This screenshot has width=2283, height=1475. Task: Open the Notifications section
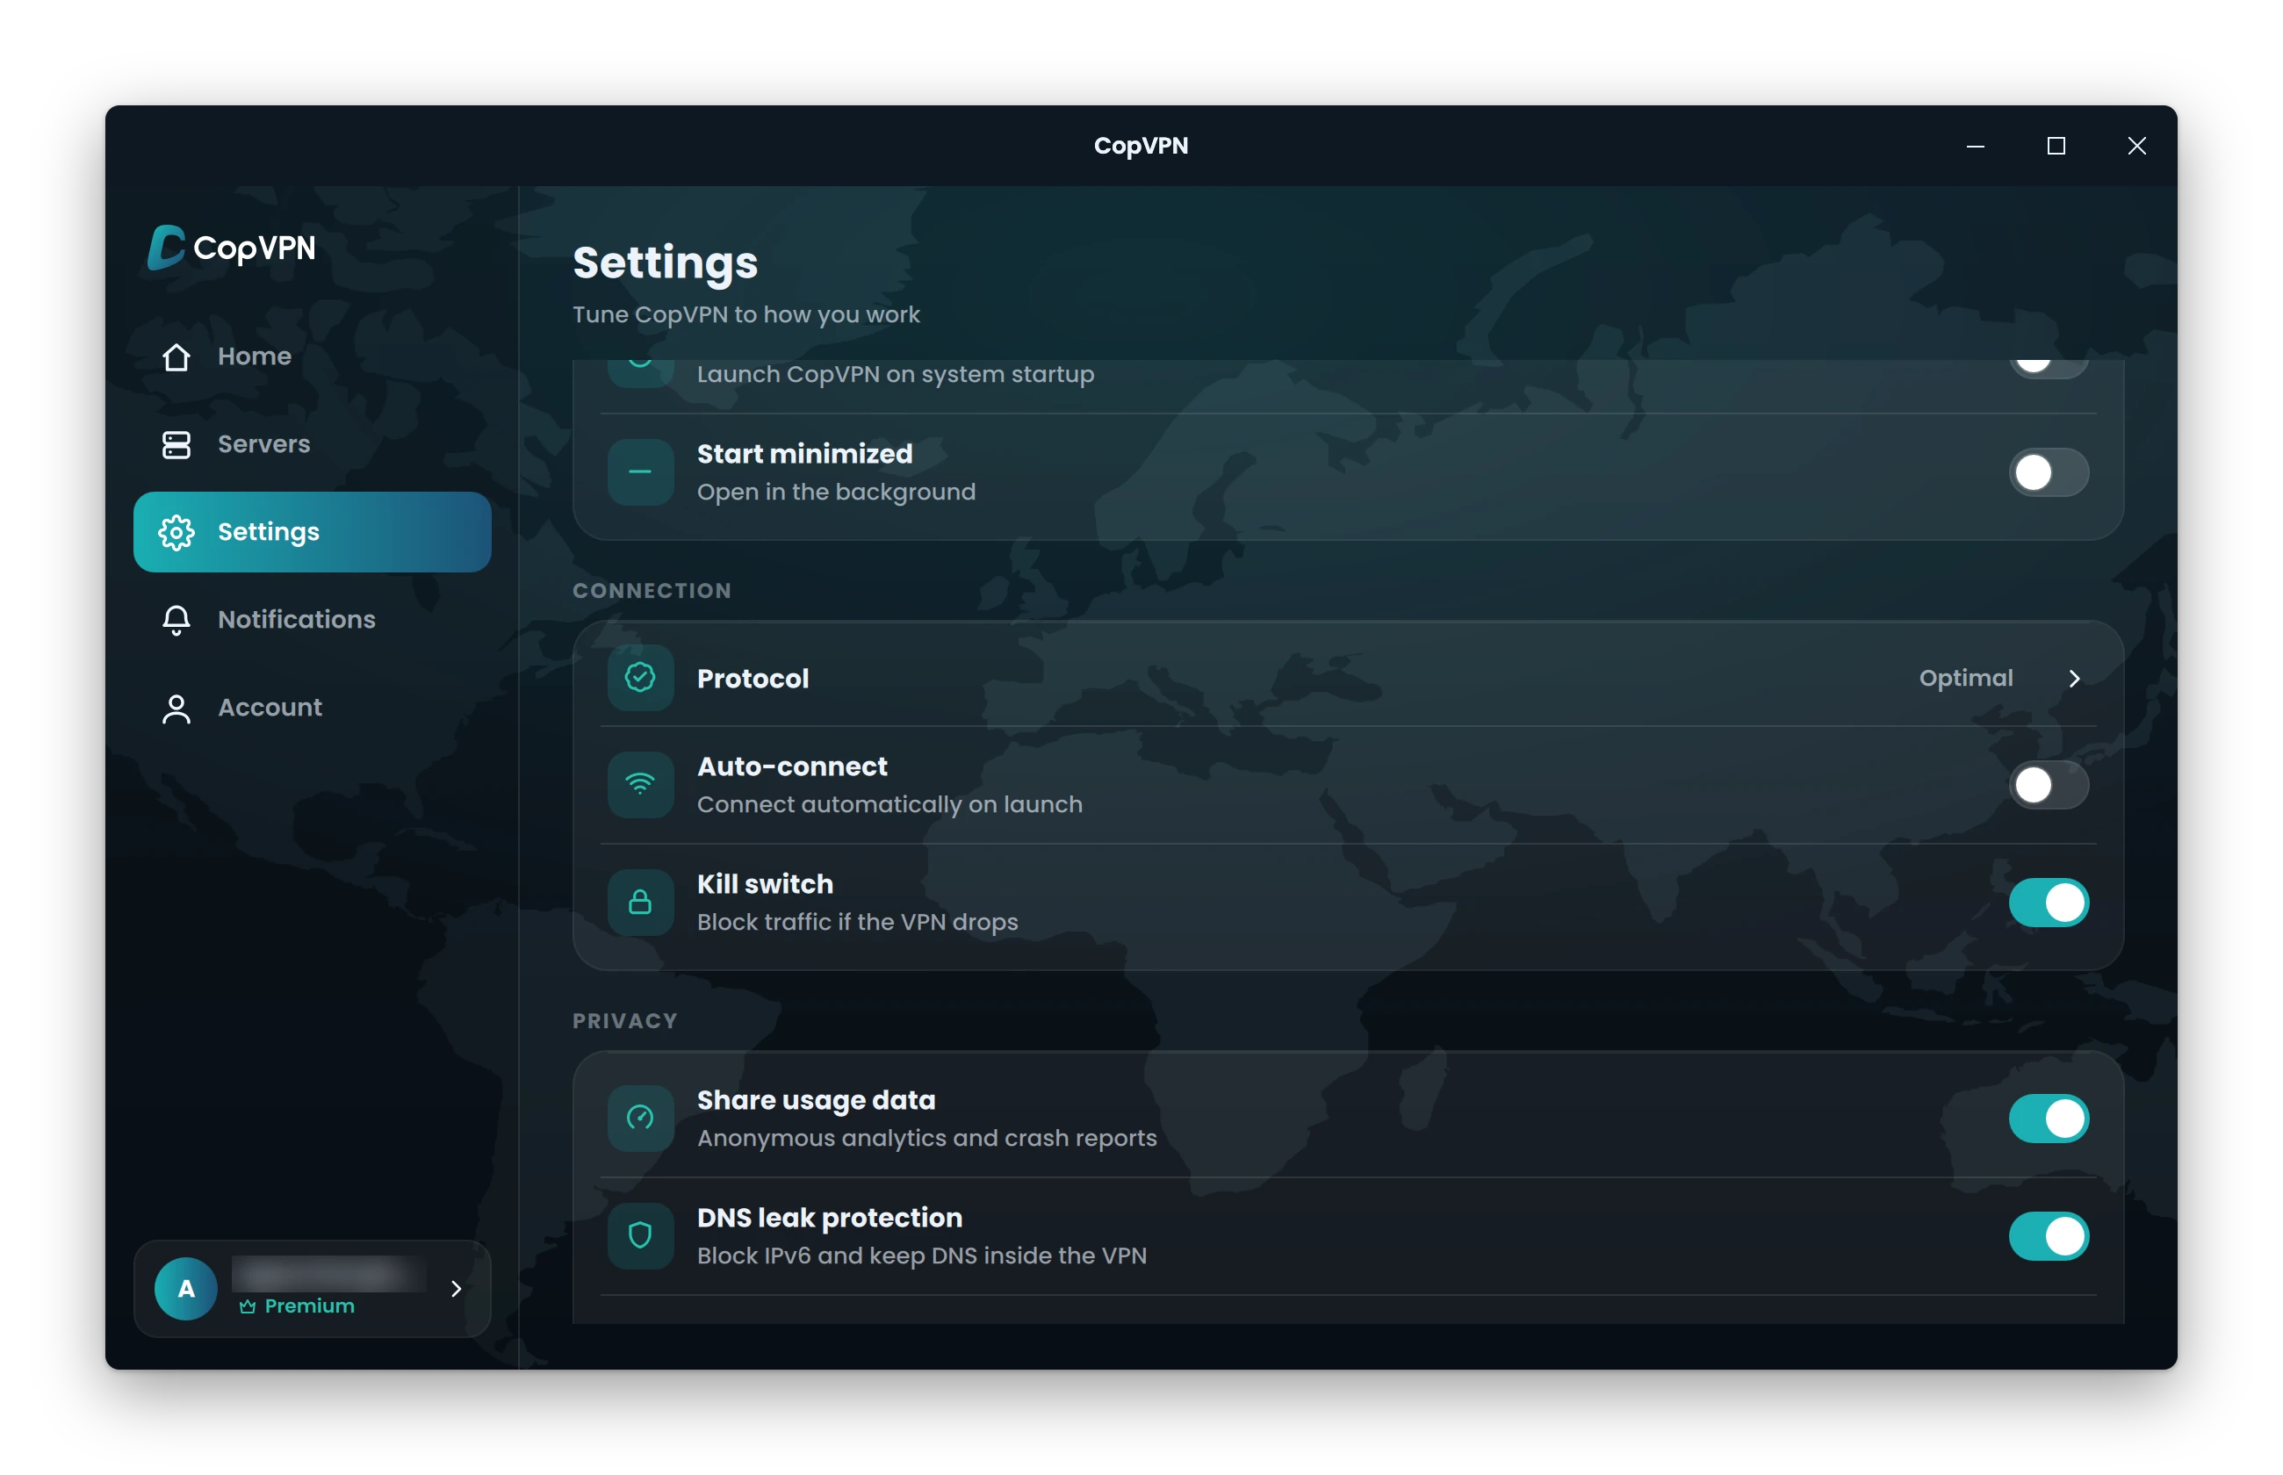[313, 620]
